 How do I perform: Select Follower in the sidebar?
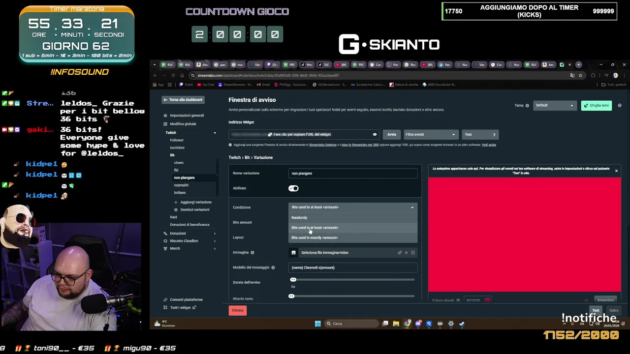click(177, 140)
